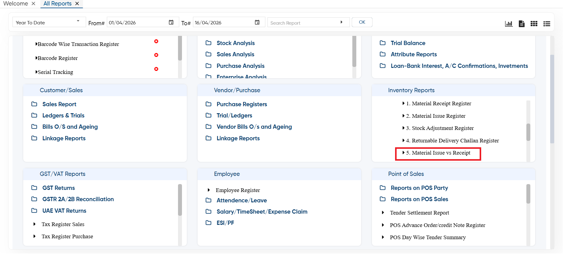Select the All Reports tab

point(57,4)
